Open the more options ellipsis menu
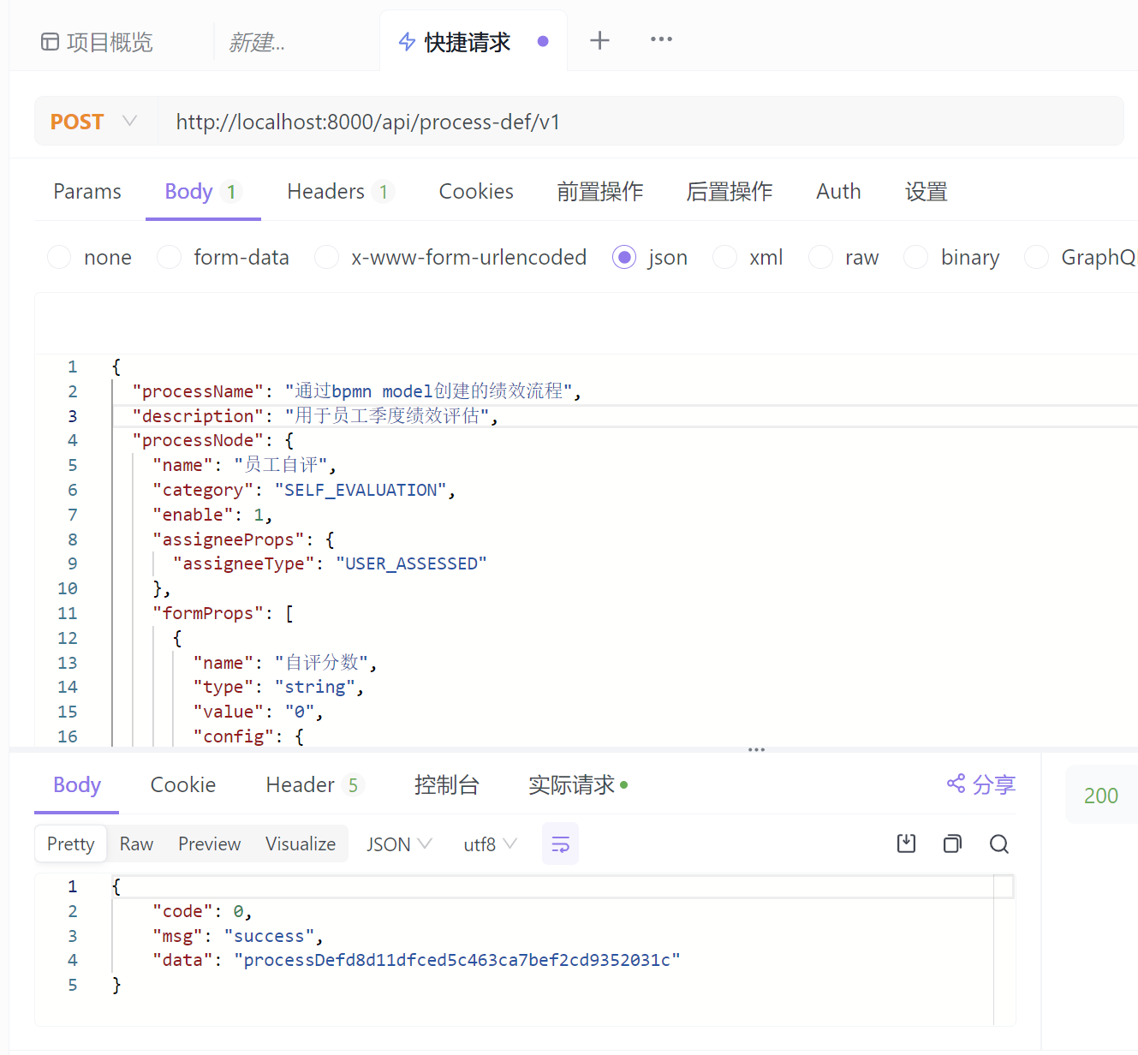This screenshot has width=1138, height=1055. pyautogui.click(x=661, y=39)
